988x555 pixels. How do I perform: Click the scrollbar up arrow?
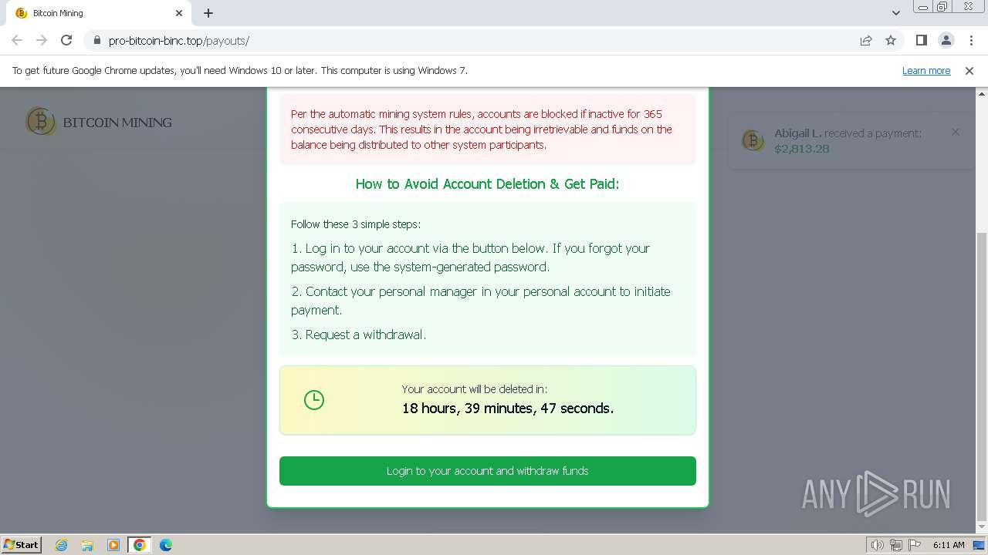(x=981, y=92)
